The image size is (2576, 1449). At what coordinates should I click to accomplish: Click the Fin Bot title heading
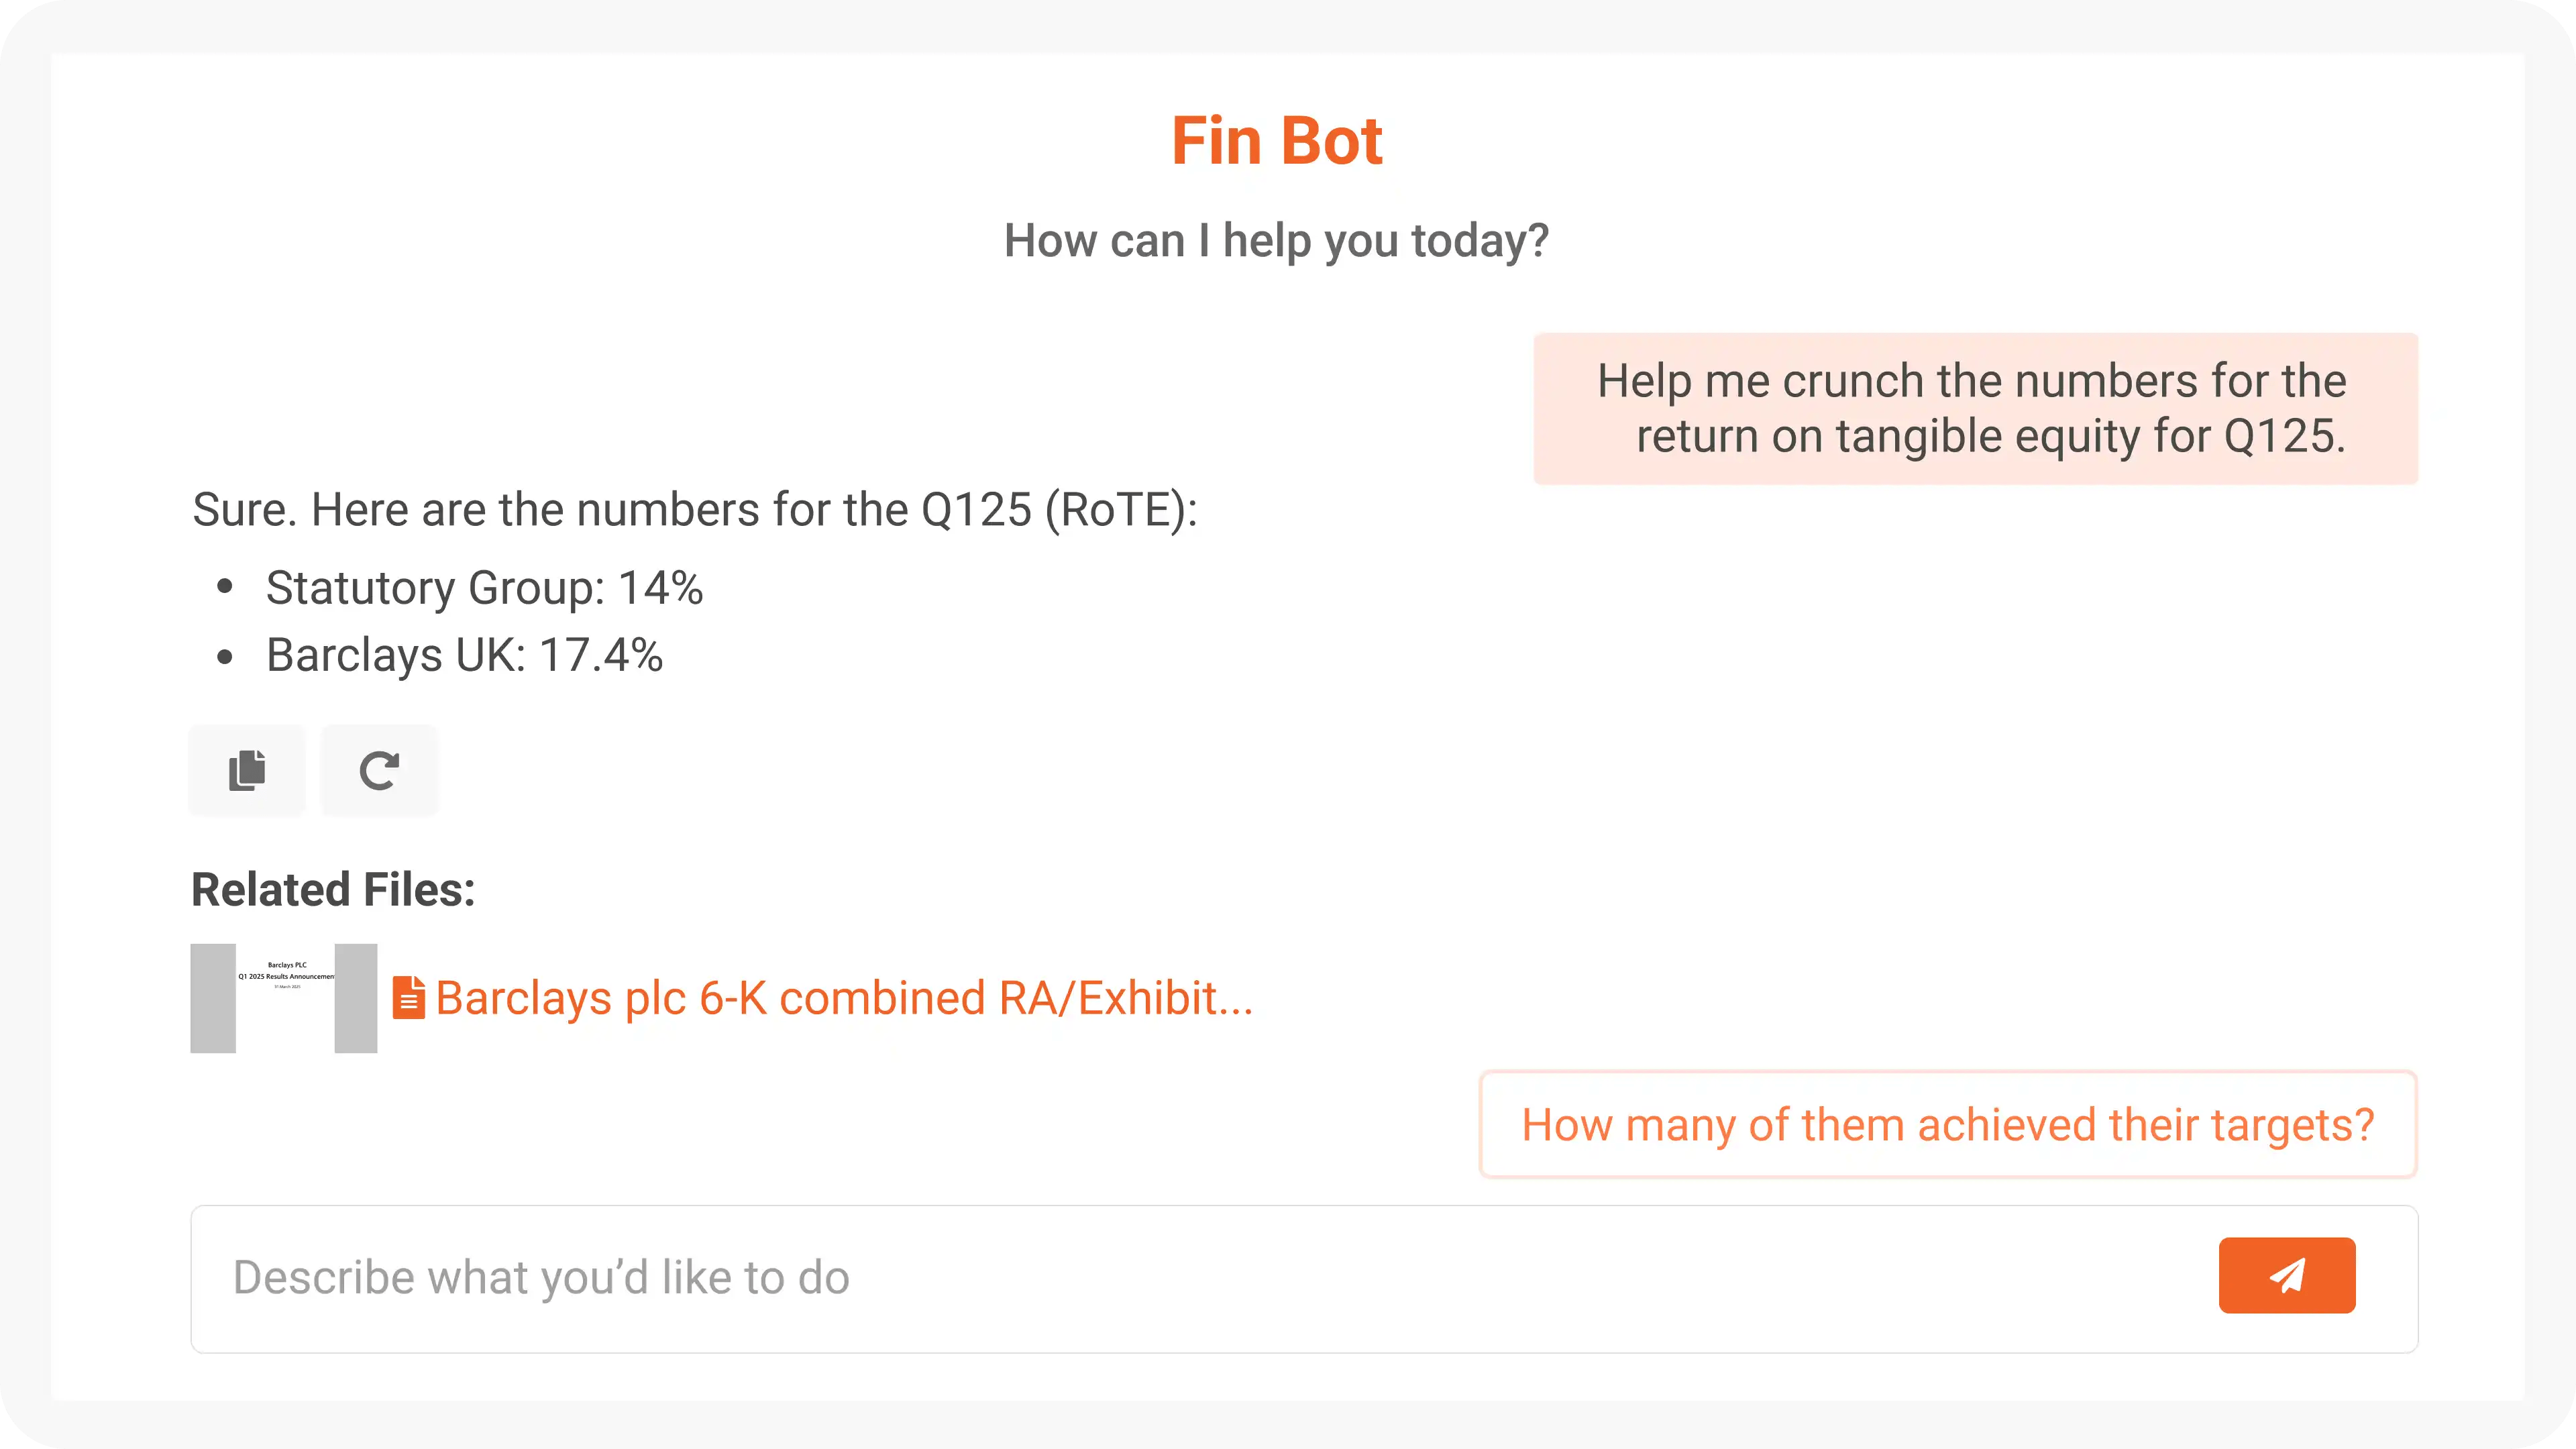tap(1277, 140)
